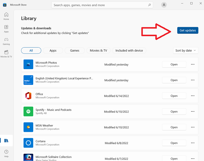The width and height of the screenshot is (204, 161).
Task: Click the Microsoft Store logo icon
Action: point(5,5)
